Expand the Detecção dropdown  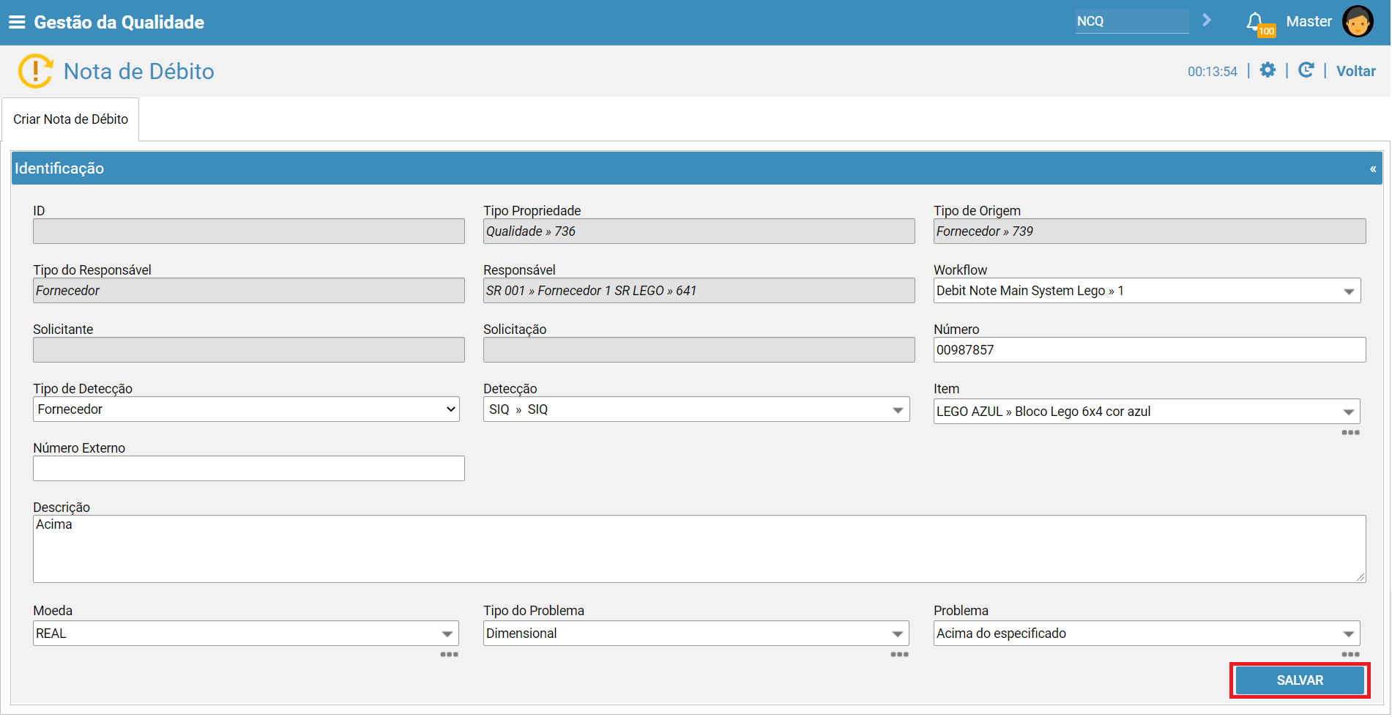pyautogui.click(x=898, y=410)
